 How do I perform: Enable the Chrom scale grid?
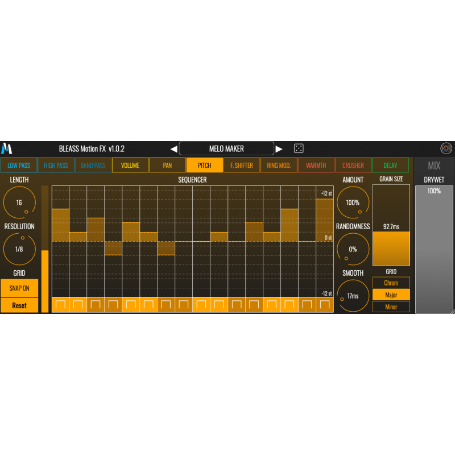391,283
